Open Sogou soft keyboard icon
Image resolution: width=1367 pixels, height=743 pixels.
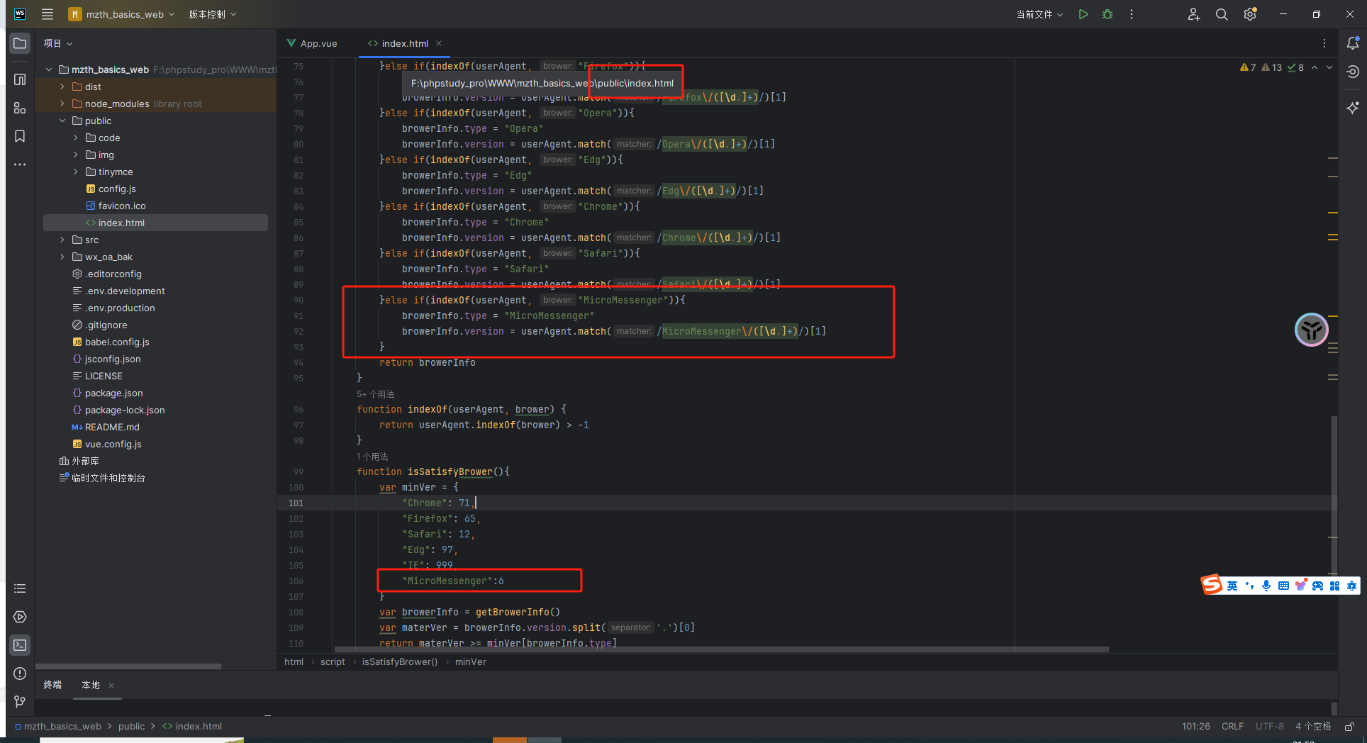click(1283, 586)
